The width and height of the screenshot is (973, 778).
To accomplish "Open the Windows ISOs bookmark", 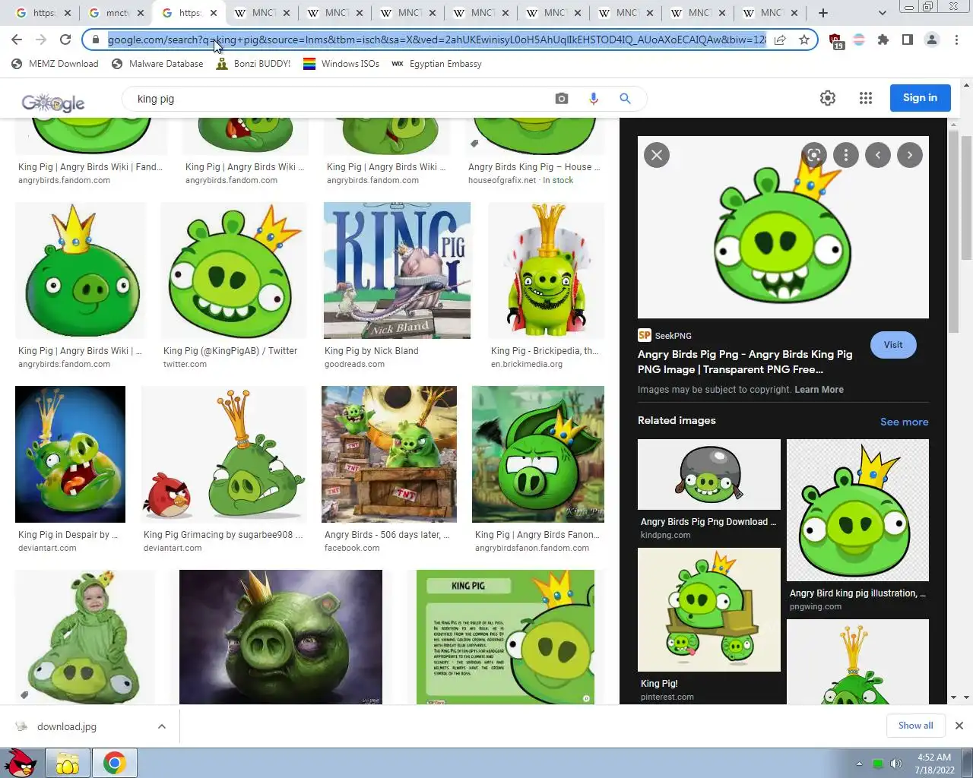I will [x=341, y=64].
